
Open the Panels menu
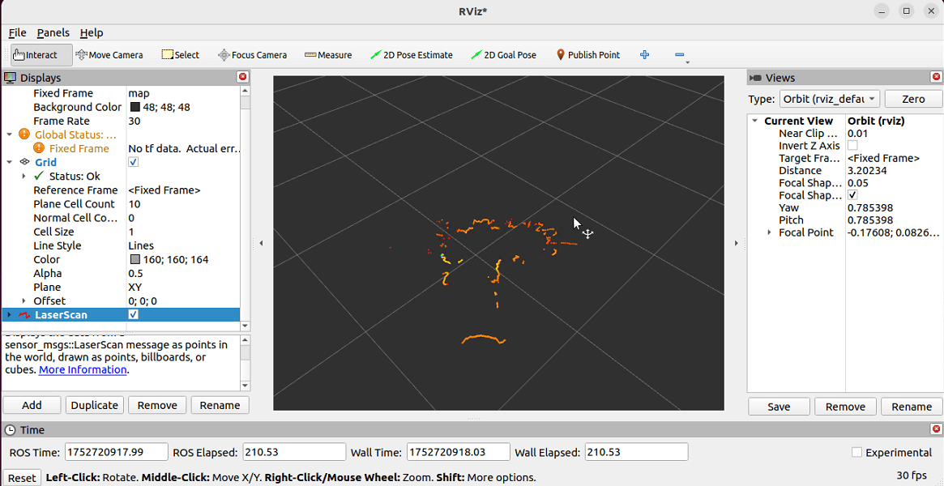tap(53, 32)
